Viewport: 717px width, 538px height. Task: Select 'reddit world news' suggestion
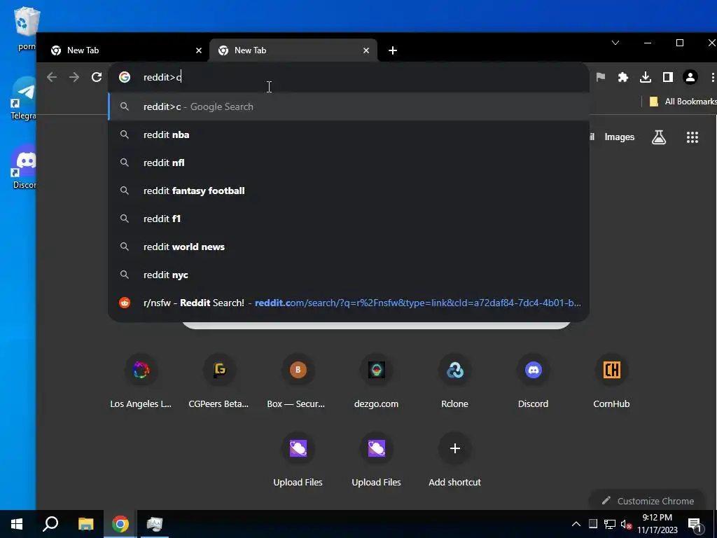click(349, 247)
